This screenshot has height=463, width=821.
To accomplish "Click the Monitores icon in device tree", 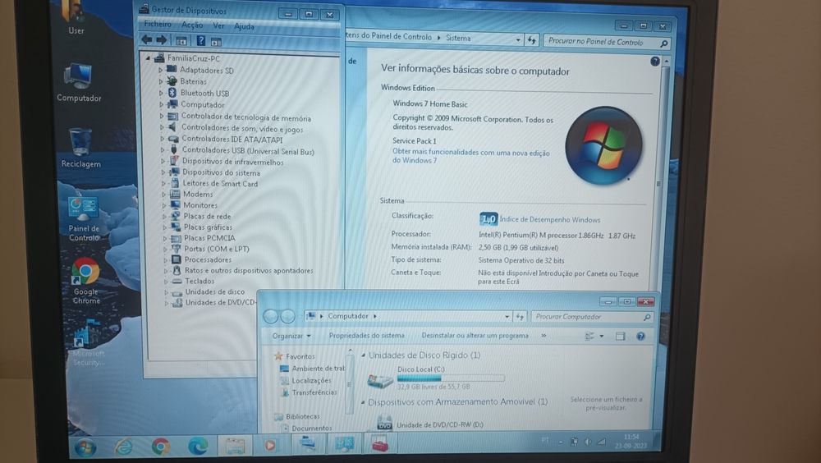I will [x=175, y=204].
